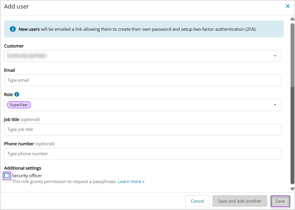The image size is (295, 210).
Task: Expand the Customer dropdown arrow
Action: click(275, 56)
